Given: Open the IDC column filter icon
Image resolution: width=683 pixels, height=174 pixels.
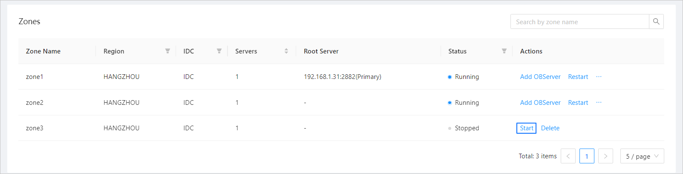Looking at the screenshot, I should point(219,51).
